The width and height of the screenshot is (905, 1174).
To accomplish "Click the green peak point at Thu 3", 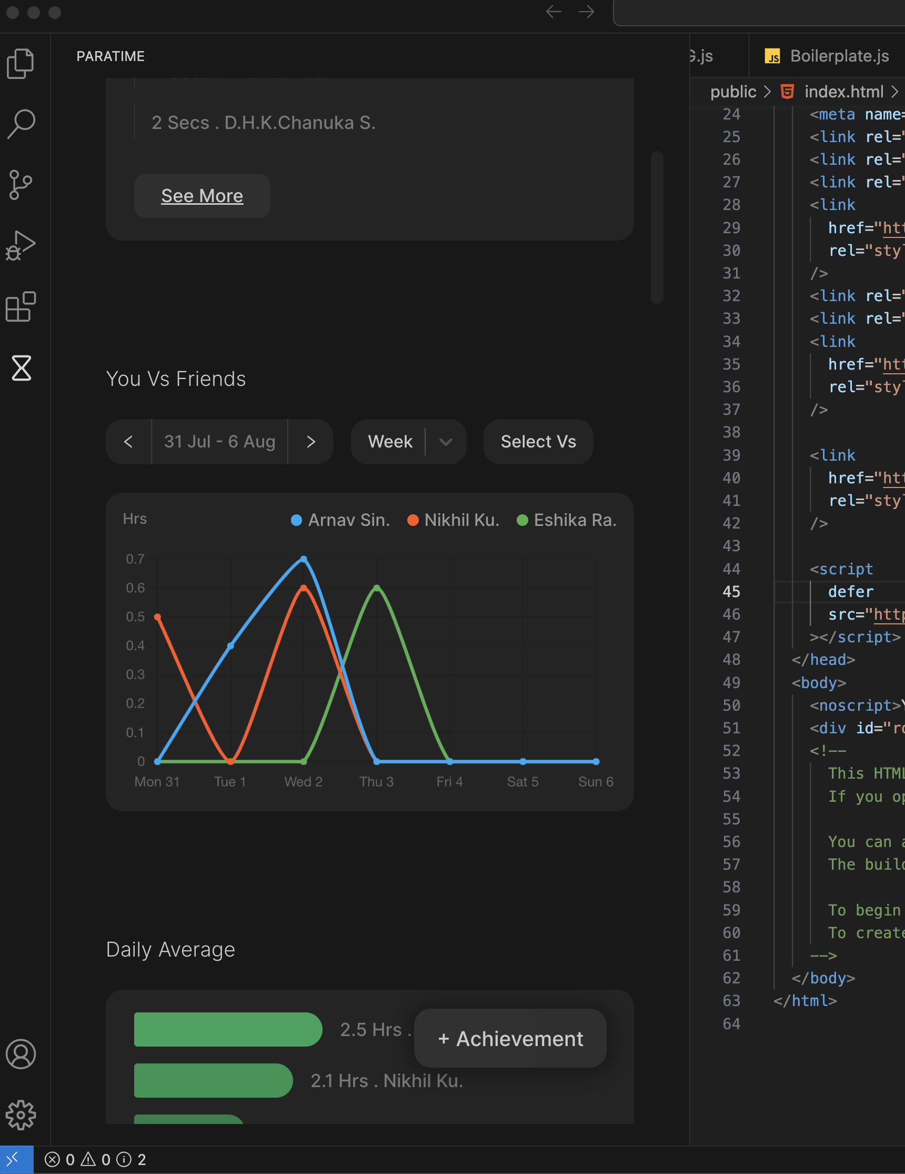I will click(x=377, y=588).
